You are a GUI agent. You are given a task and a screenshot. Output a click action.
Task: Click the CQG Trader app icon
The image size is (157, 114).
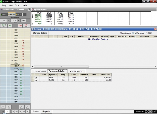tap(1, 1)
